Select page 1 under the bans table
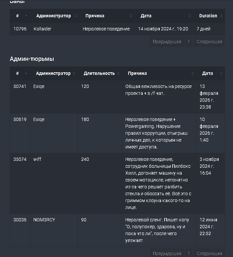Image resolution: width=233 pixels, height=257 pixels. tap(189, 42)
